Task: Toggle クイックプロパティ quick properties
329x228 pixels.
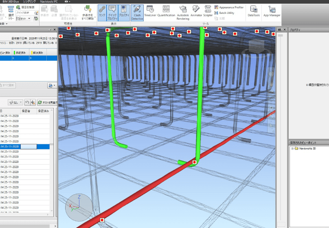Action: click(112, 13)
